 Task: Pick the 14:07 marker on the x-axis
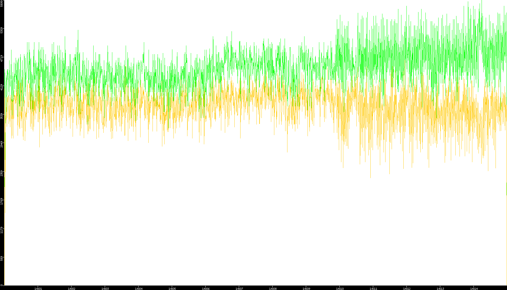(239, 289)
